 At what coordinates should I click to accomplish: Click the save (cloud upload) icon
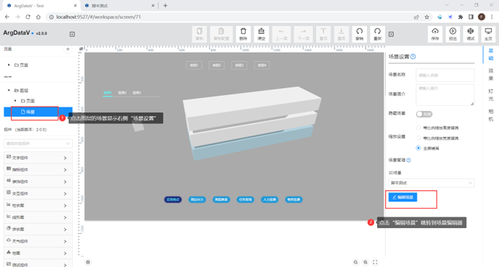click(435, 34)
